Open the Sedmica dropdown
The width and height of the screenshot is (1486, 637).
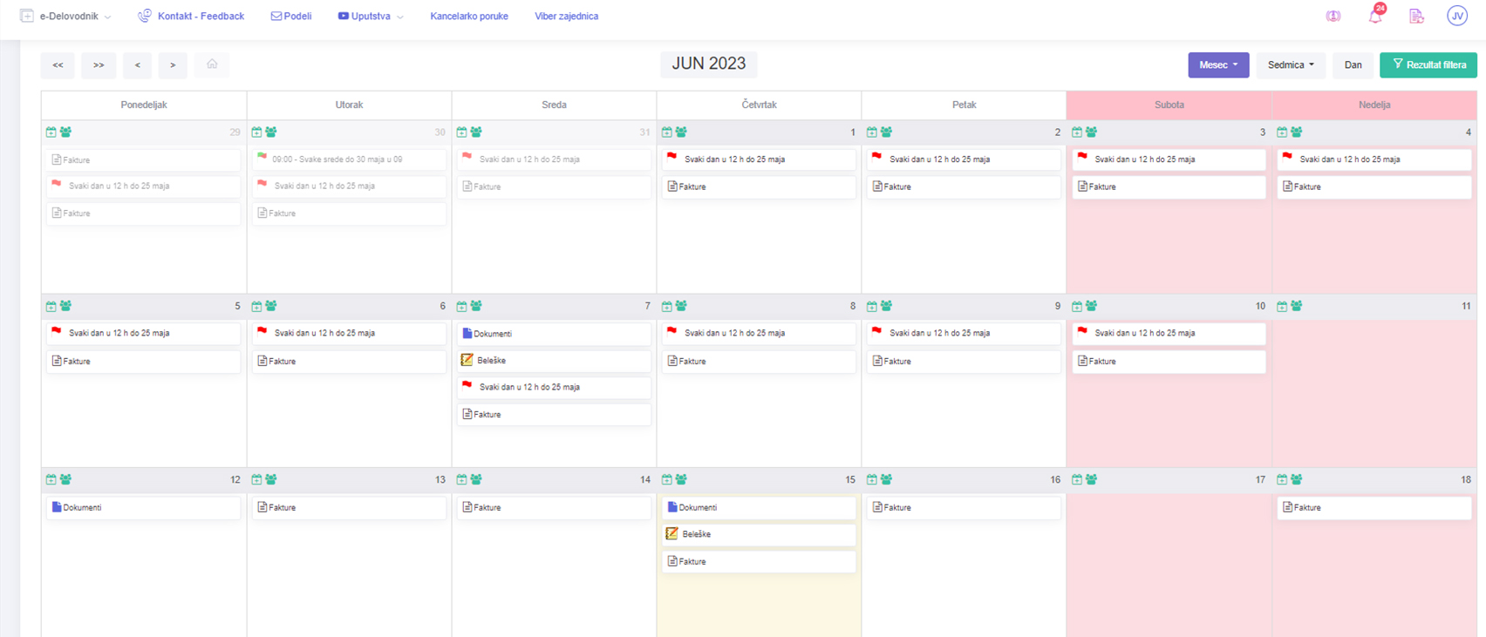pyautogui.click(x=1291, y=65)
